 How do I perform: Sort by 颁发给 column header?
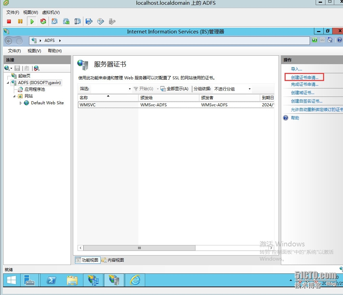pyautogui.click(x=169, y=98)
